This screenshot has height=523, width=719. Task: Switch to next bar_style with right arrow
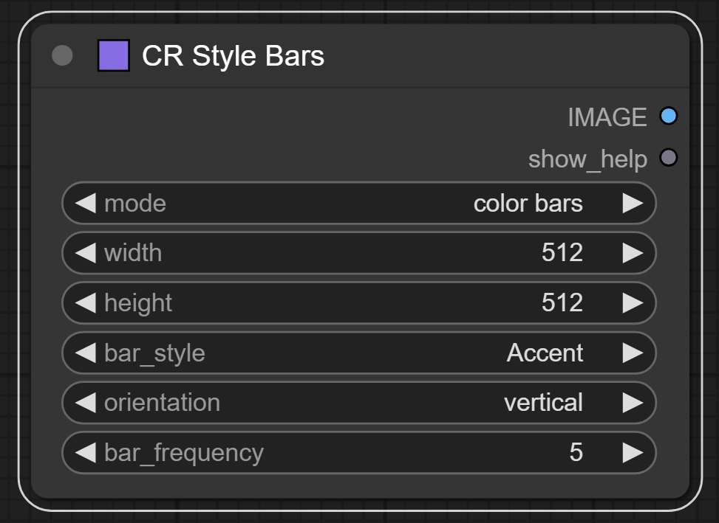pos(632,353)
